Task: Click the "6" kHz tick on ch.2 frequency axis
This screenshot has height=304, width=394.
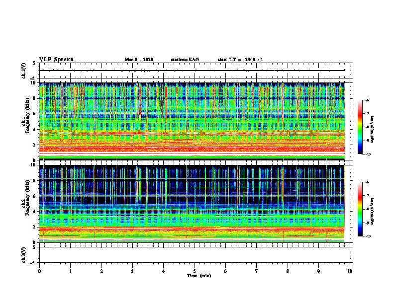Action: [34, 196]
